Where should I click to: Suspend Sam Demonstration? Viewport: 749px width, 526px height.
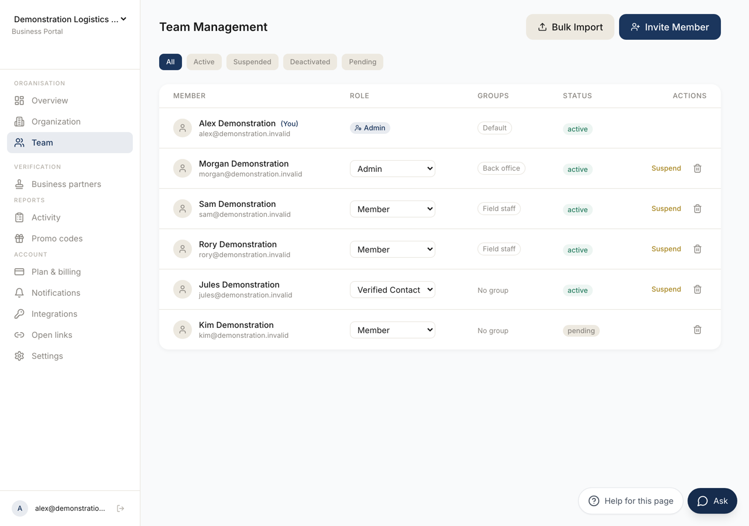tap(666, 209)
